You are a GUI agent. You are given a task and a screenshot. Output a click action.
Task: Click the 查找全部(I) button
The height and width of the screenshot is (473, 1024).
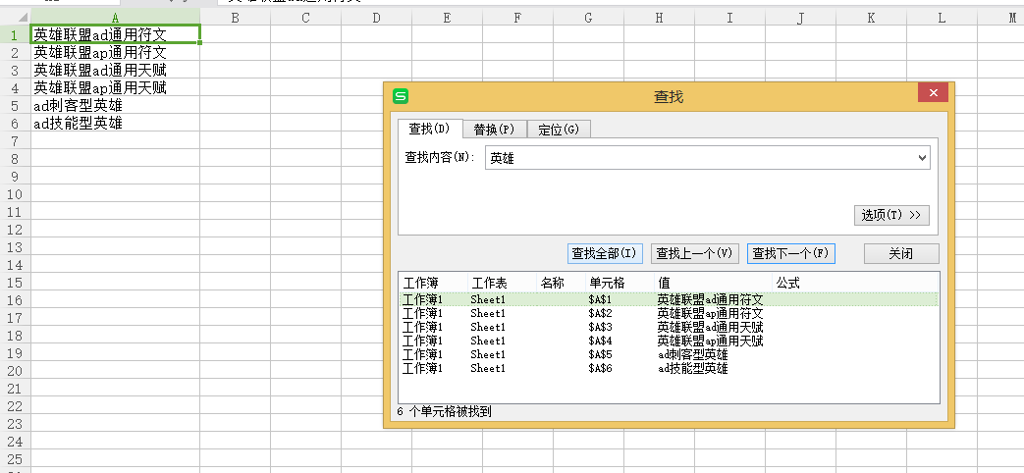click(x=605, y=254)
